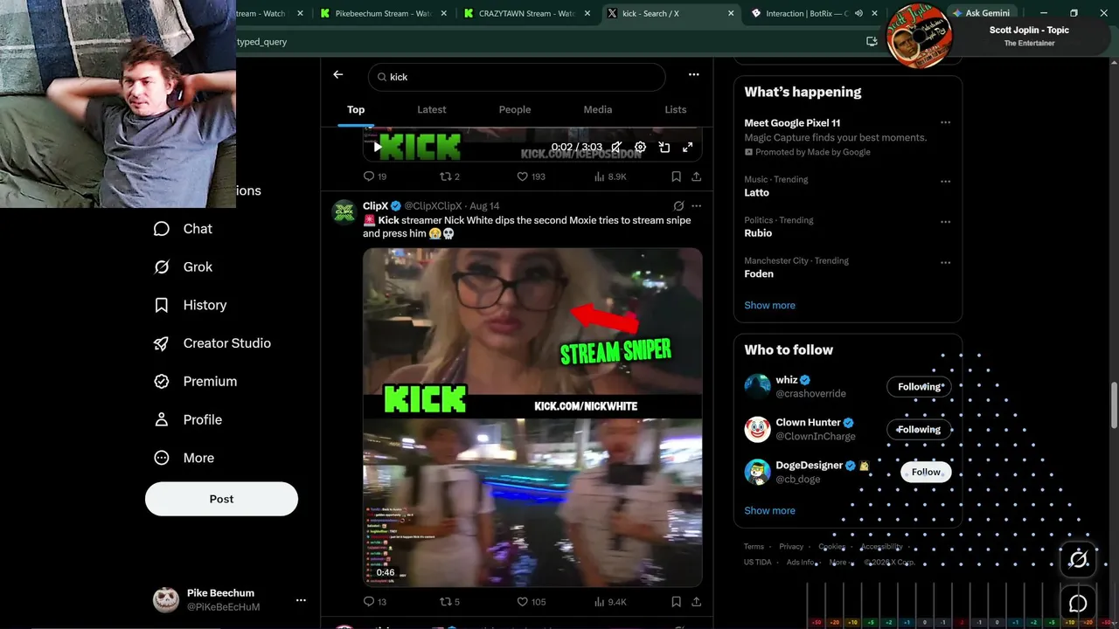Mute the BotRix Interaction tab audio
The width and height of the screenshot is (1119, 629).
[x=858, y=13]
